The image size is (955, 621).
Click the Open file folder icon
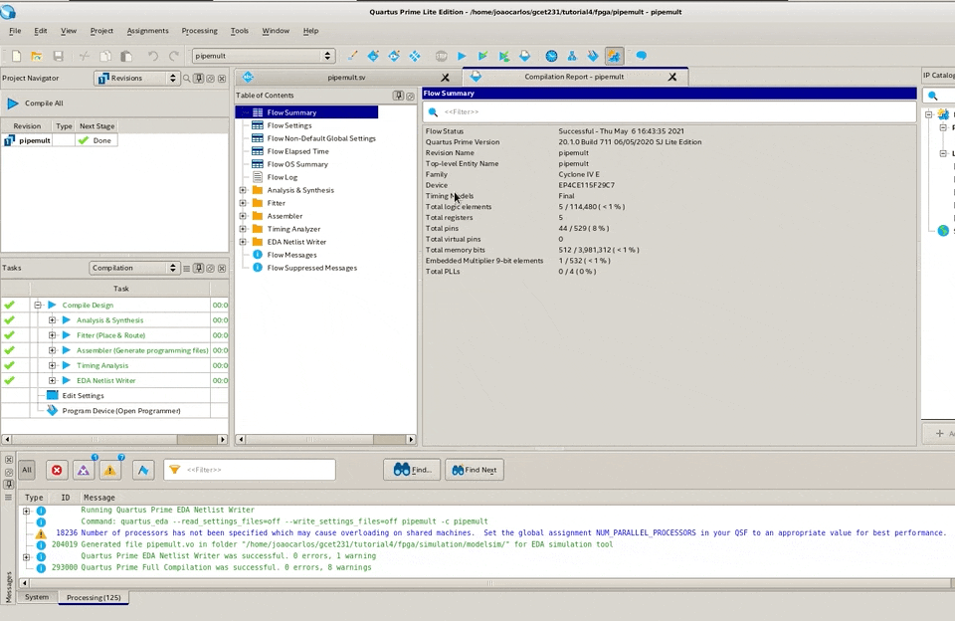[x=37, y=56]
